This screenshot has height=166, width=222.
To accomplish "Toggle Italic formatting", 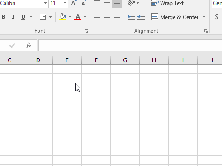I will click(x=13, y=17).
